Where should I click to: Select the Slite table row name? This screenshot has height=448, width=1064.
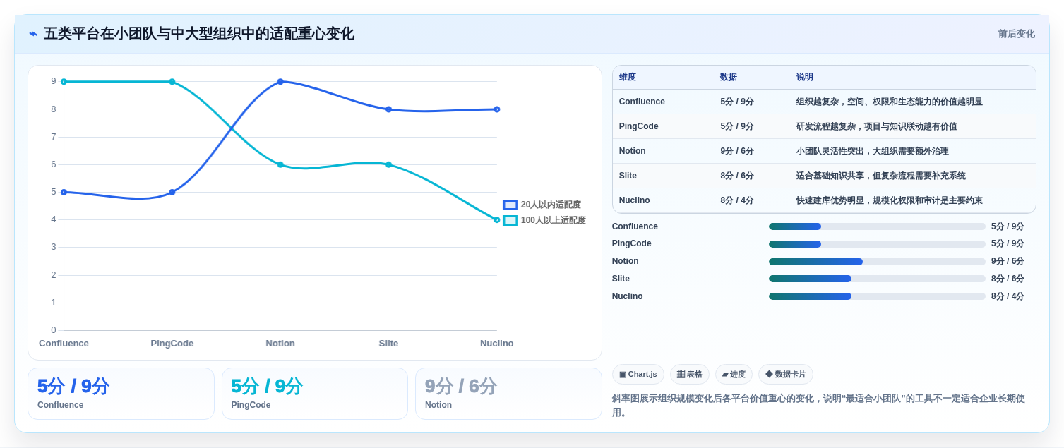point(628,176)
